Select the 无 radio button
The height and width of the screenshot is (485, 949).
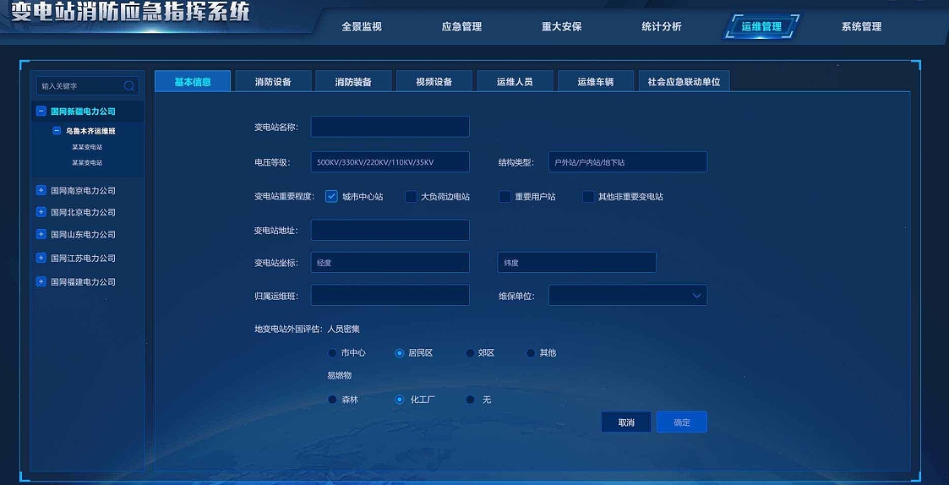pos(470,400)
